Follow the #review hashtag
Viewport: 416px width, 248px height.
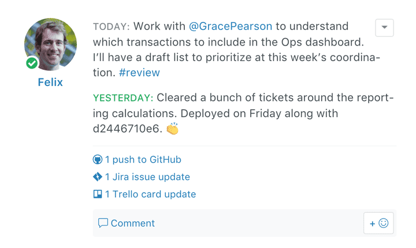[x=140, y=73]
